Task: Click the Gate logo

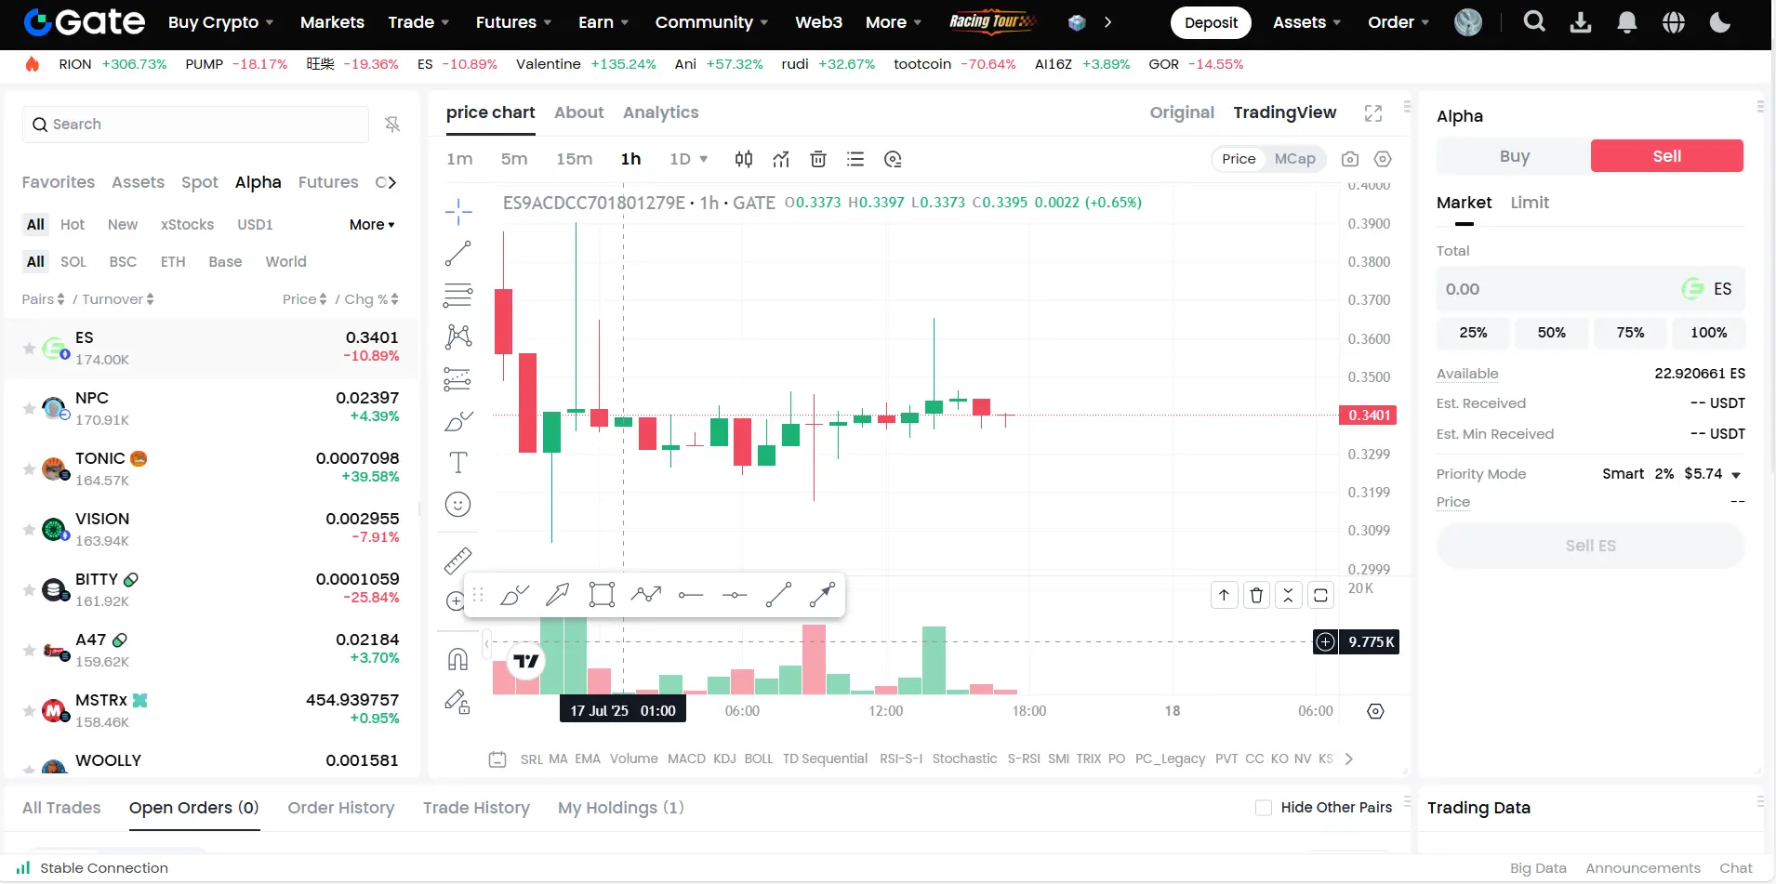Action: tap(85, 21)
